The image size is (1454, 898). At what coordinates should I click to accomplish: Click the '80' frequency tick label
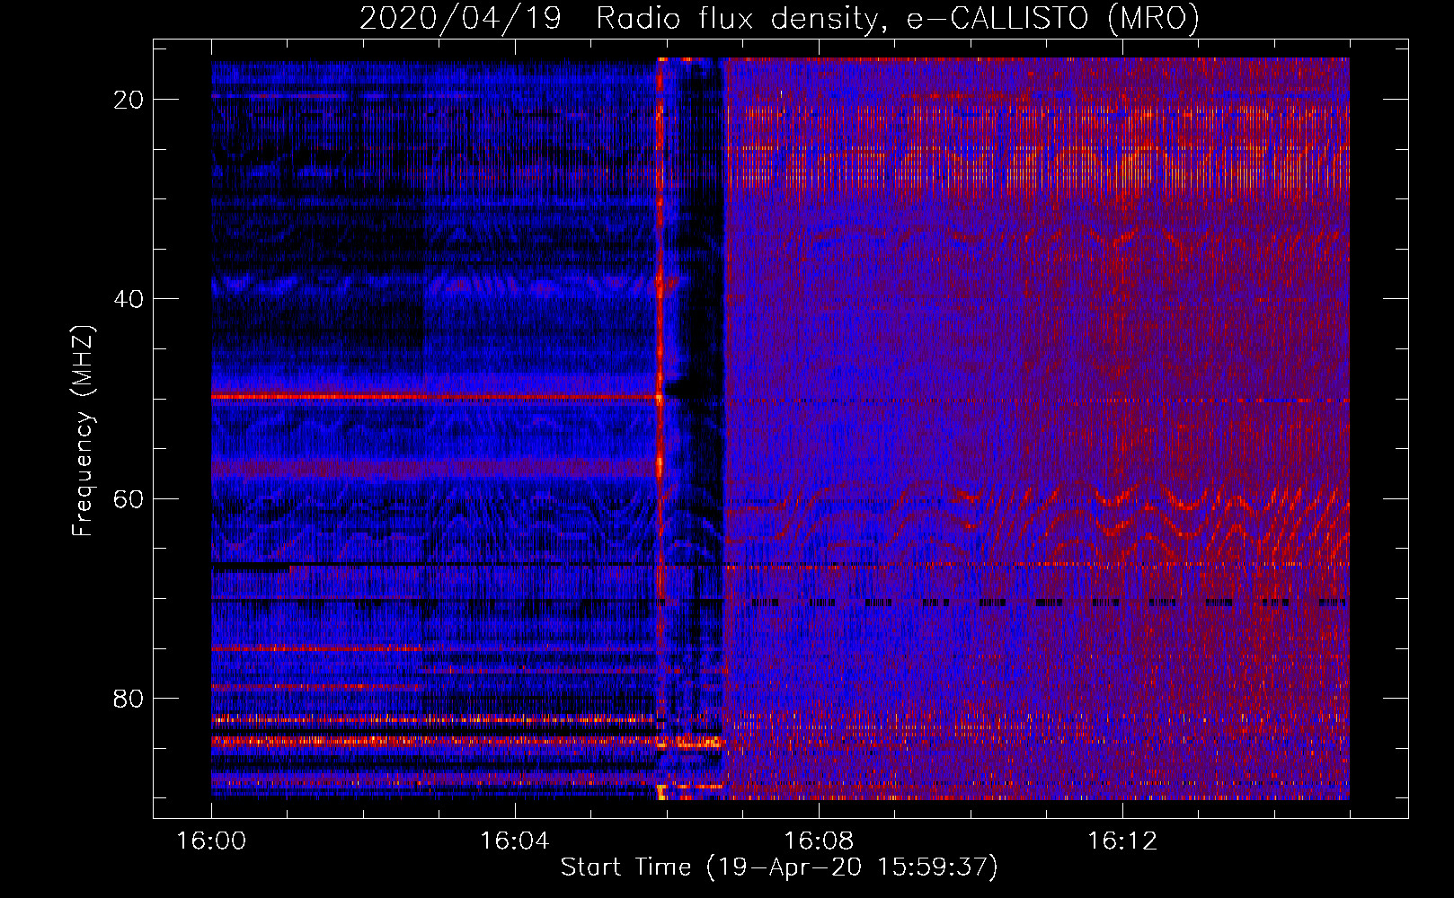click(x=129, y=699)
